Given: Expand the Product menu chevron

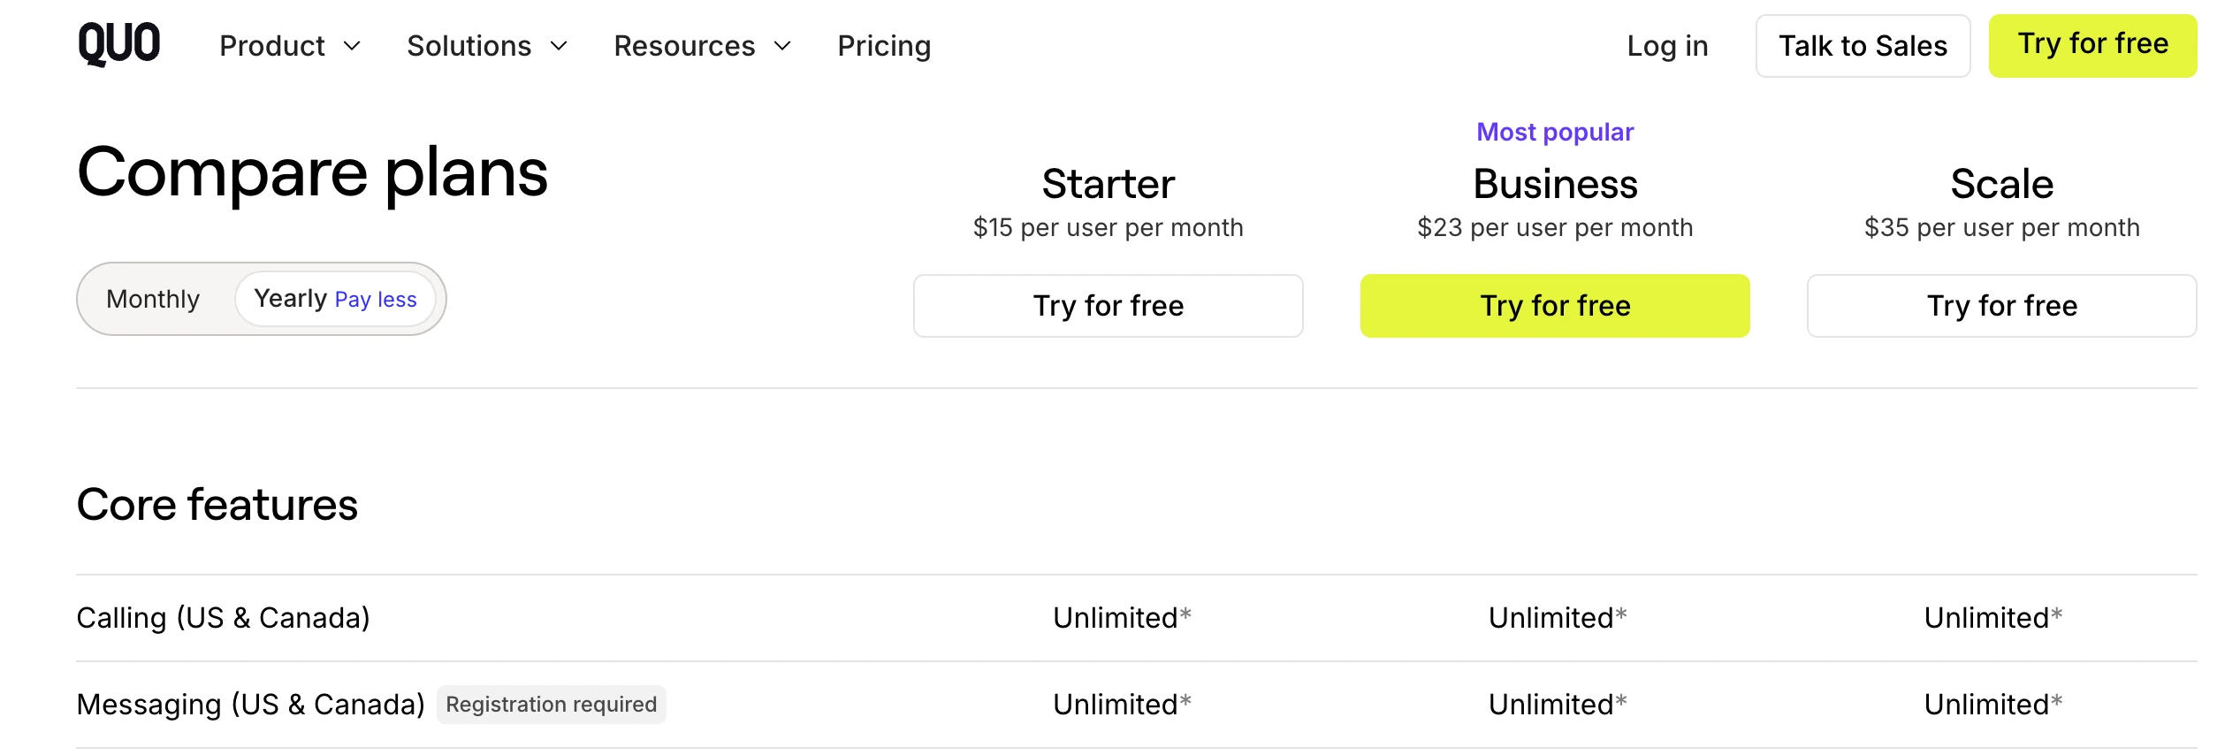Looking at the screenshot, I should (x=352, y=46).
